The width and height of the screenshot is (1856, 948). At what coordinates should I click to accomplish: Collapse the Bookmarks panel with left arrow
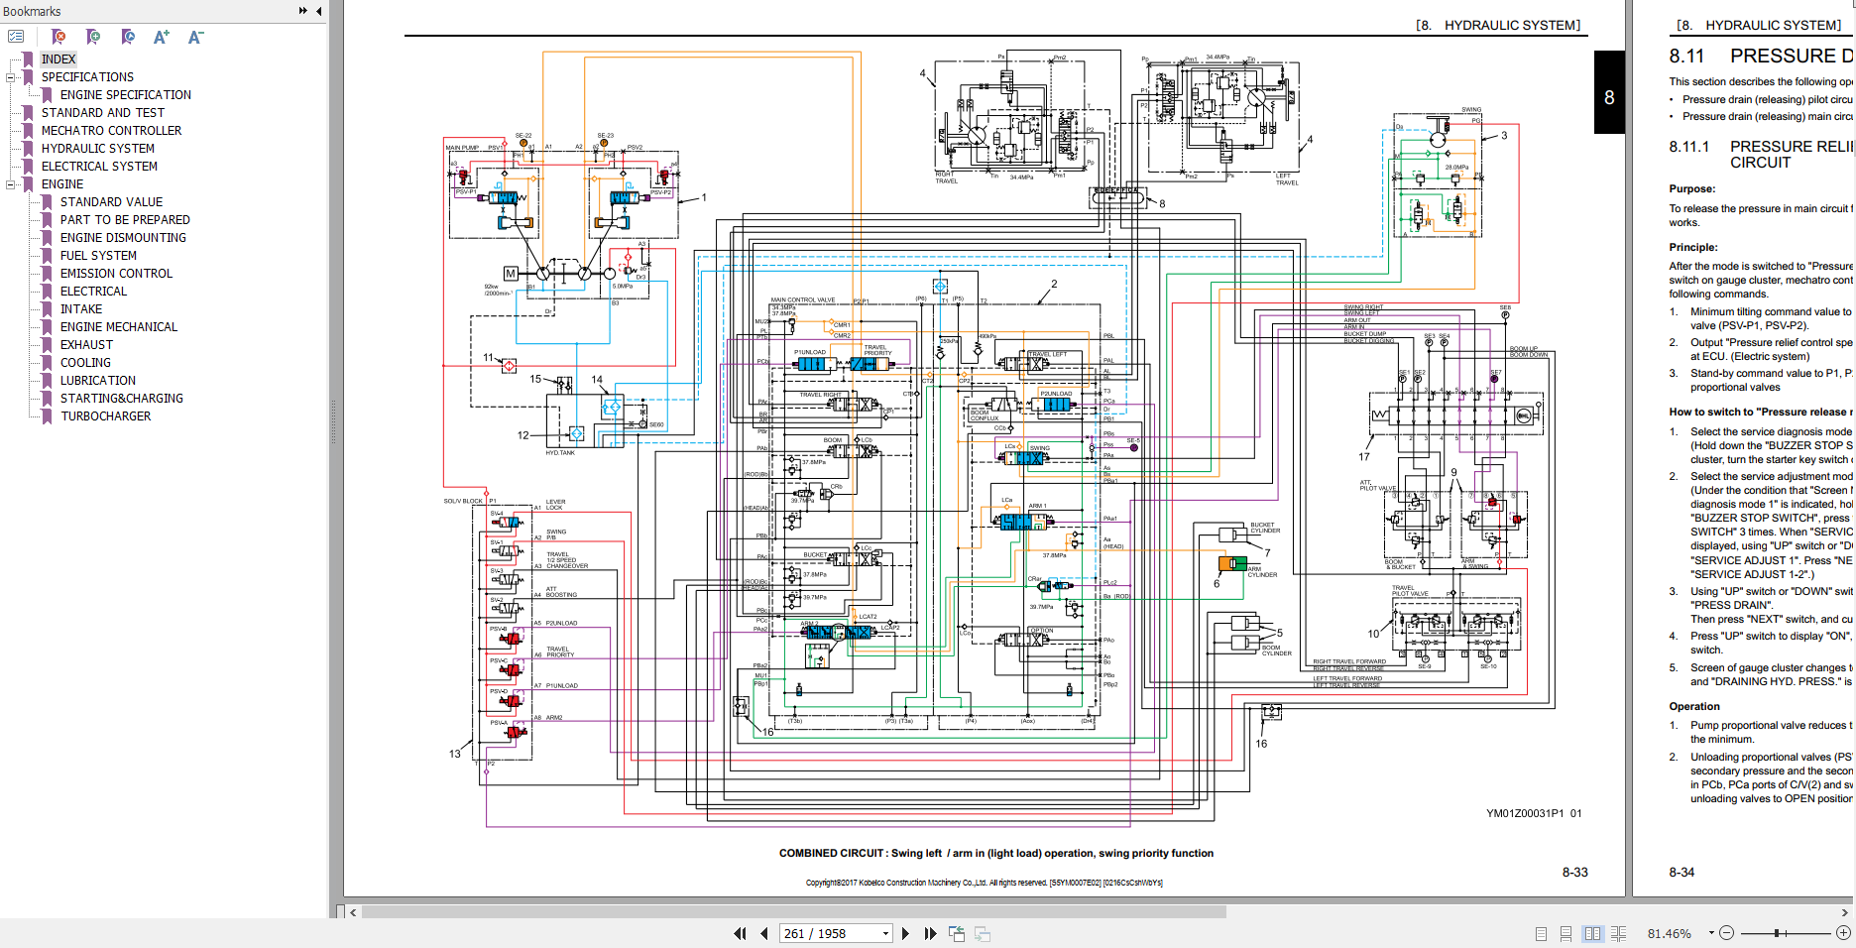pyautogui.click(x=318, y=11)
